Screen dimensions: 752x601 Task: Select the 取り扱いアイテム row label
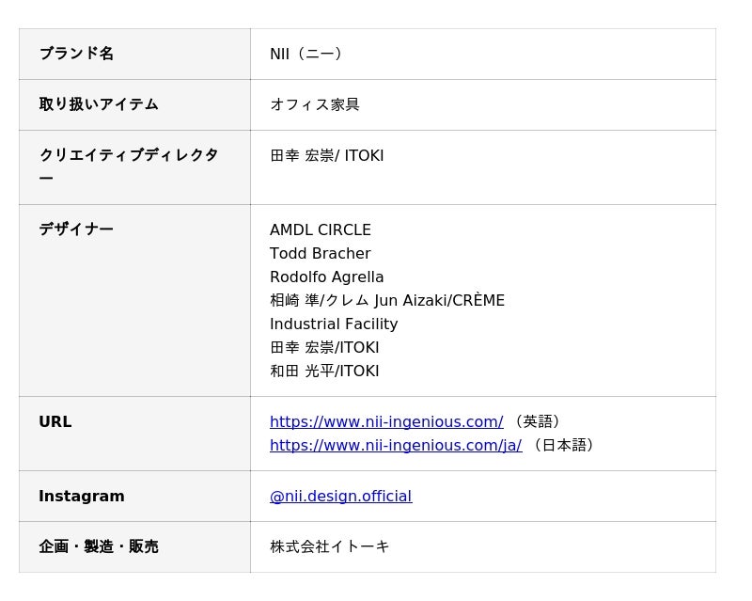tap(99, 104)
